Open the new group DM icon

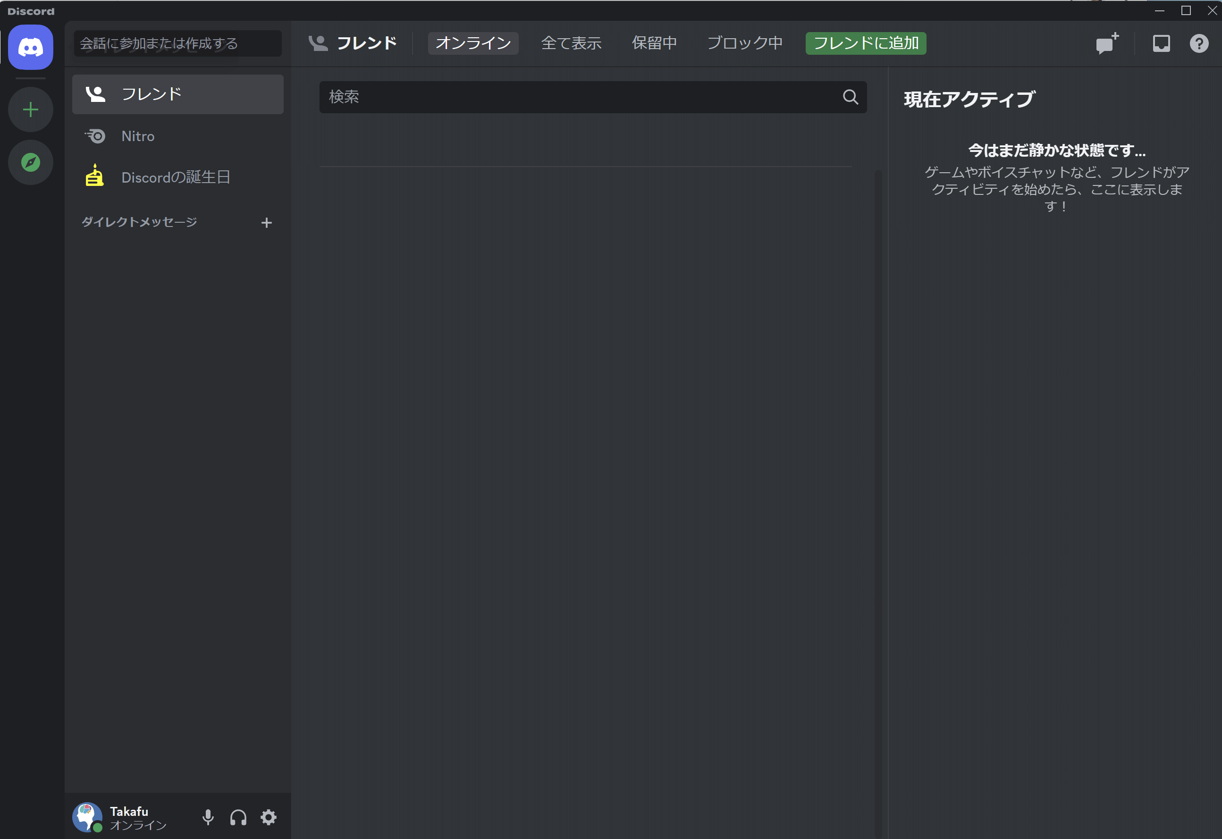pyautogui.click(x=1106, y=43)
